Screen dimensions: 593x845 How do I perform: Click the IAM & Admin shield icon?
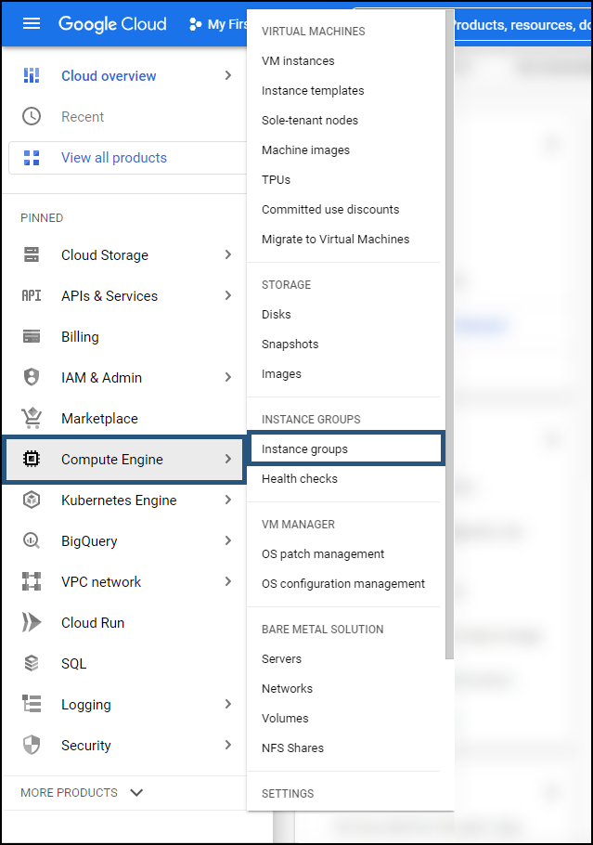[32, 377]
